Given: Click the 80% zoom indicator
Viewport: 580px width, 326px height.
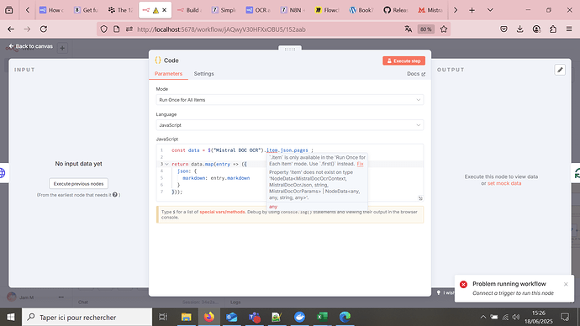Looking at the screenshot, I should (x=425, y=29).
